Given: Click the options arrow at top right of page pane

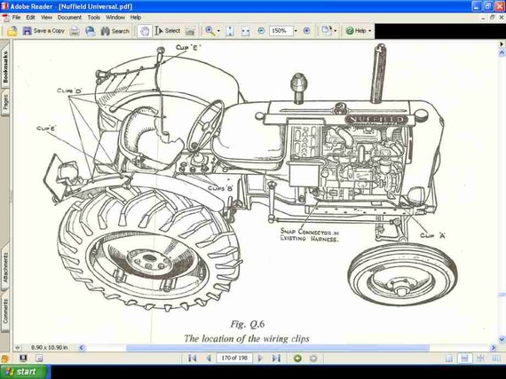Looking at the screenshot, I should (502, 43).
